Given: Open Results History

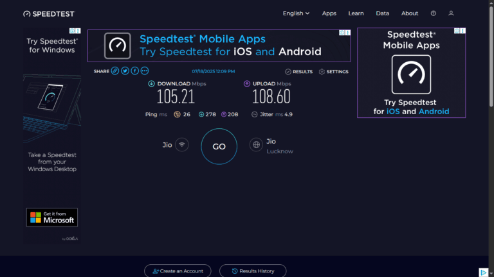Looking at the screenshot, I should pyautogui.click(x=253, y=271).
